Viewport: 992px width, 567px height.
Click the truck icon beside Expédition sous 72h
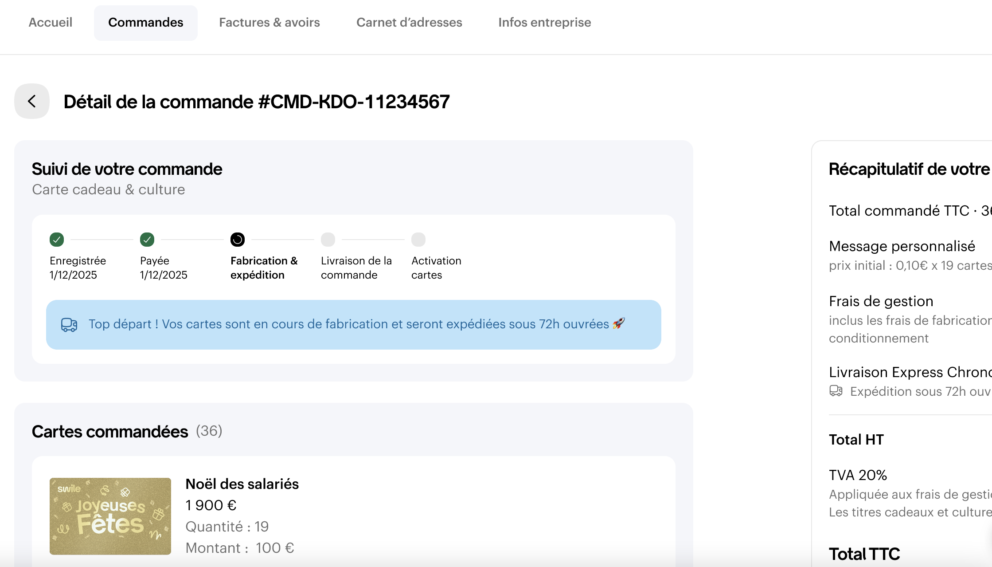click(836, 391)
